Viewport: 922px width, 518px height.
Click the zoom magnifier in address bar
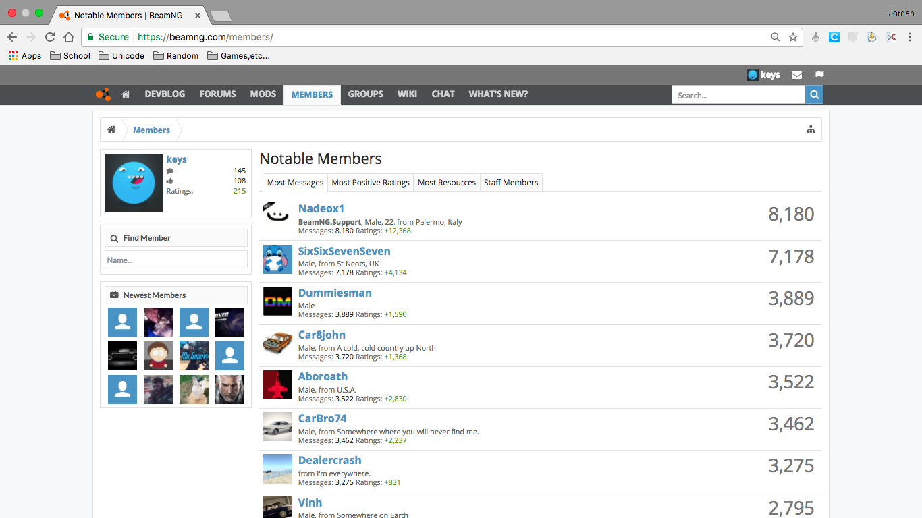pyautogui.click(x=776, y=37)
